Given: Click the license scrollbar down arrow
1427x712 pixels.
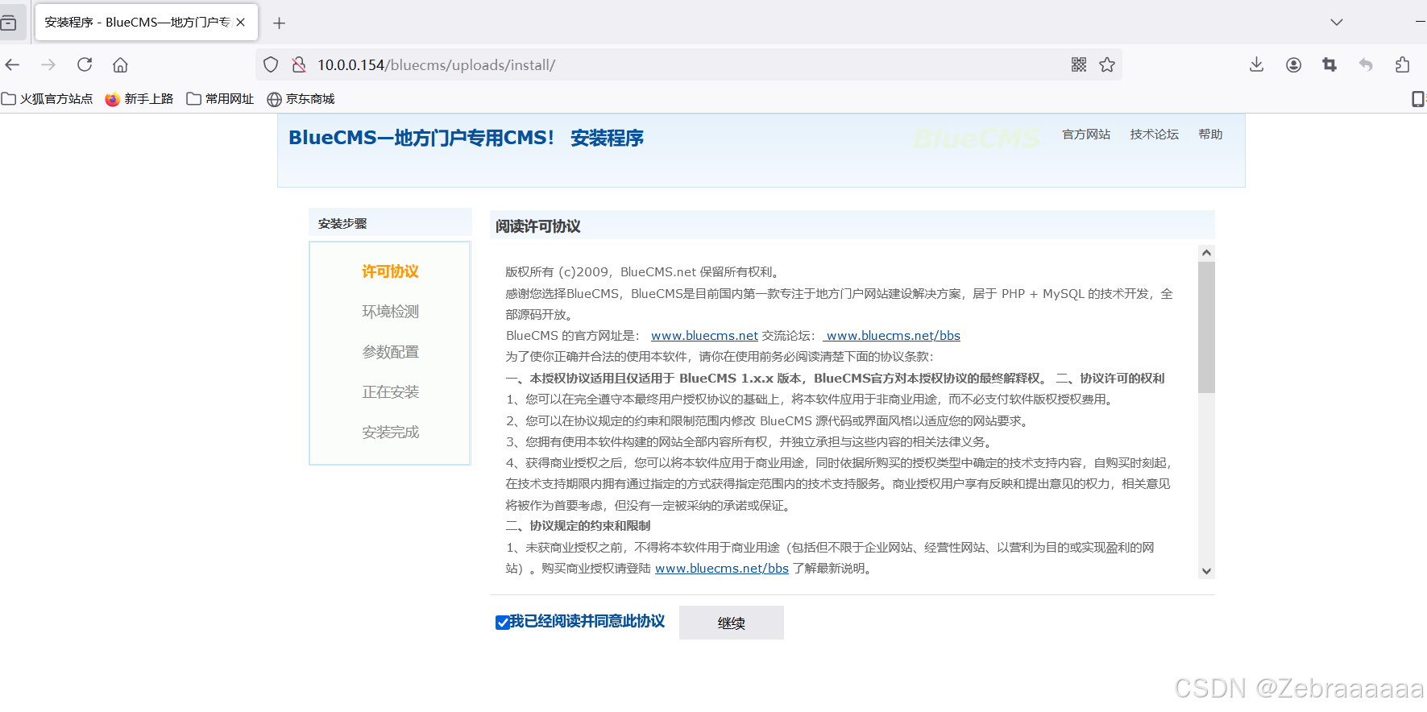Looking at the screenshot, I should tap(1206, 571).
